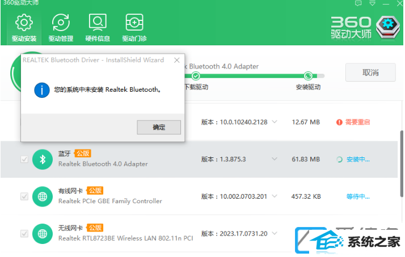Click the 457.32 KB size value
The image size is (405, 257).
[306, 196]
